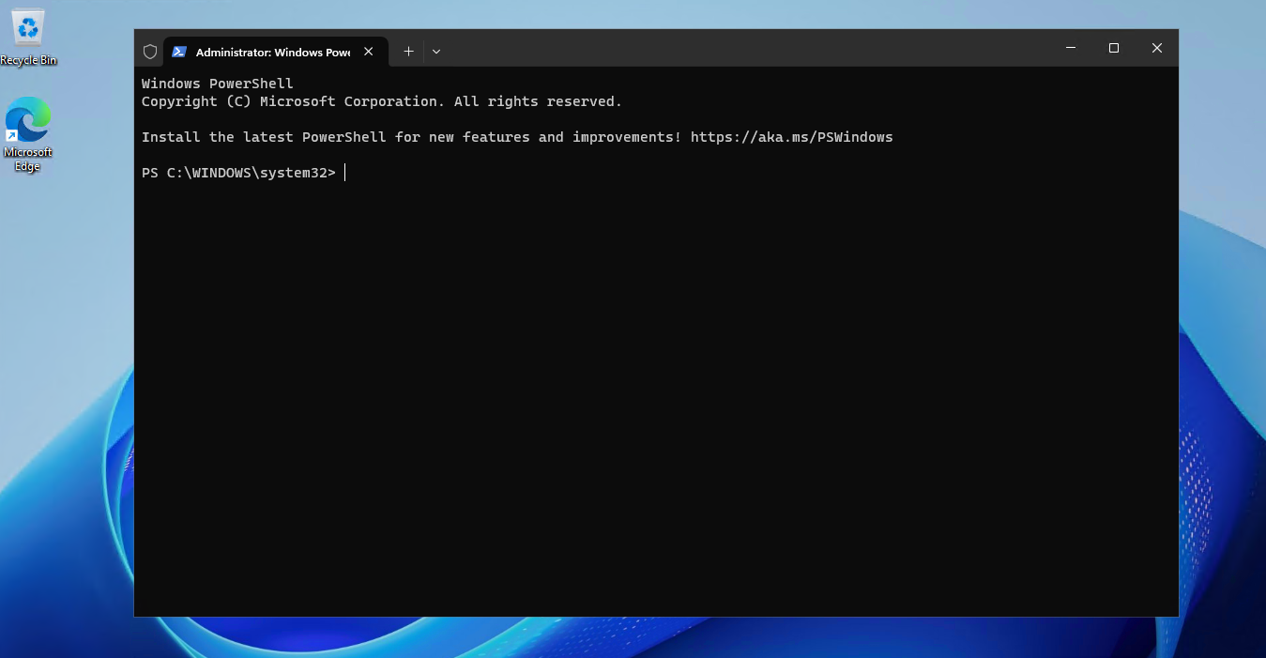This screenshot has height=658, width=1266.
Task: Click the "Recycle Bin" icon label text
Action: [x=28, y=61]
